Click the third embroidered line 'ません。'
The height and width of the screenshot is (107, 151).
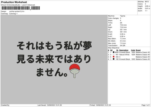pos(52,72)
